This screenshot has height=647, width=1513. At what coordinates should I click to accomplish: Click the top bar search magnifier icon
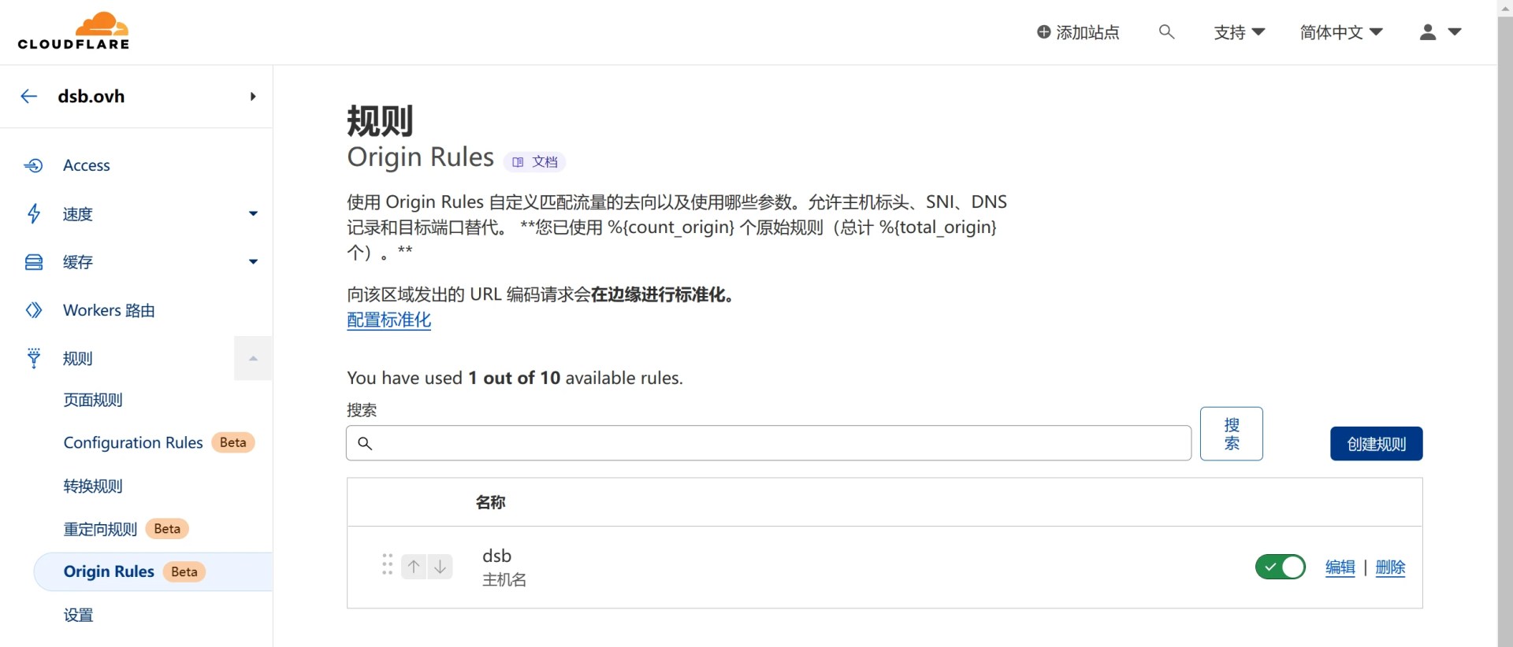point(1167,31)
